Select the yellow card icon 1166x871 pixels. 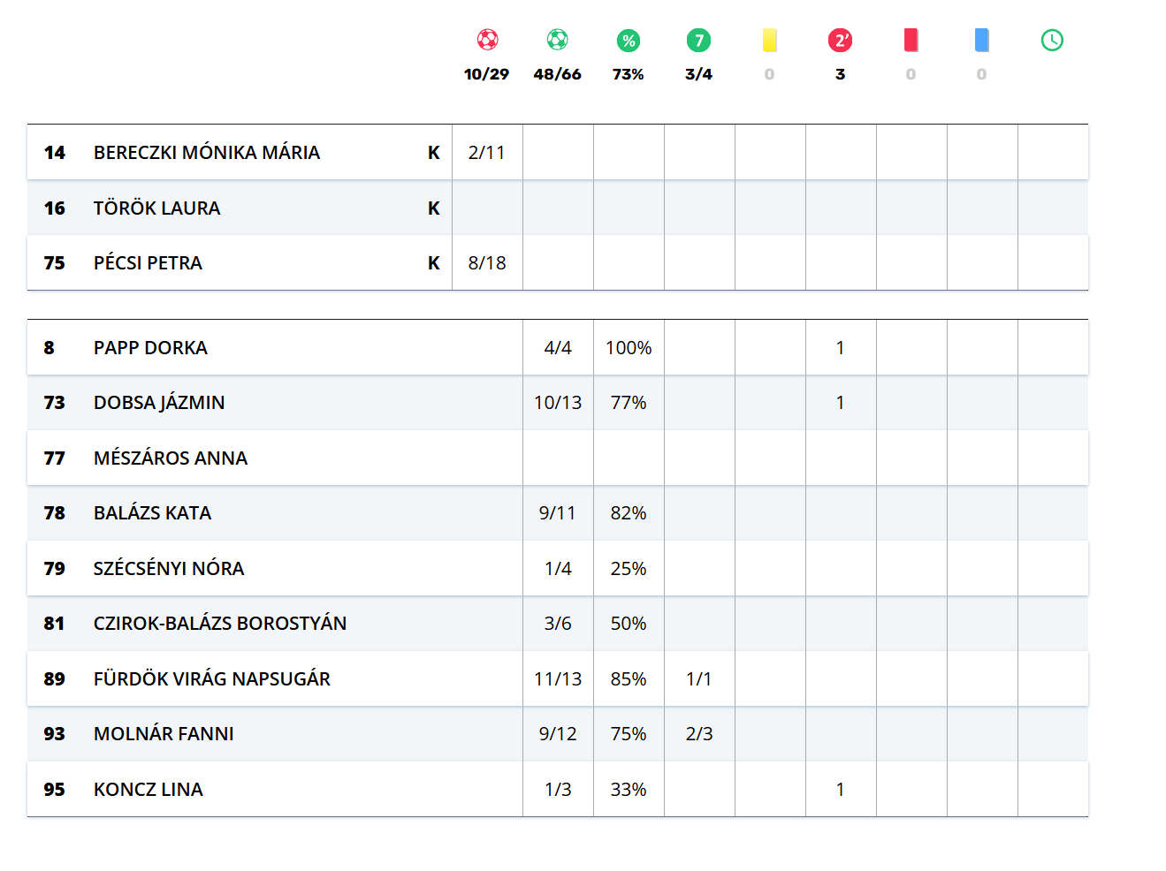[x=769, y=40]
